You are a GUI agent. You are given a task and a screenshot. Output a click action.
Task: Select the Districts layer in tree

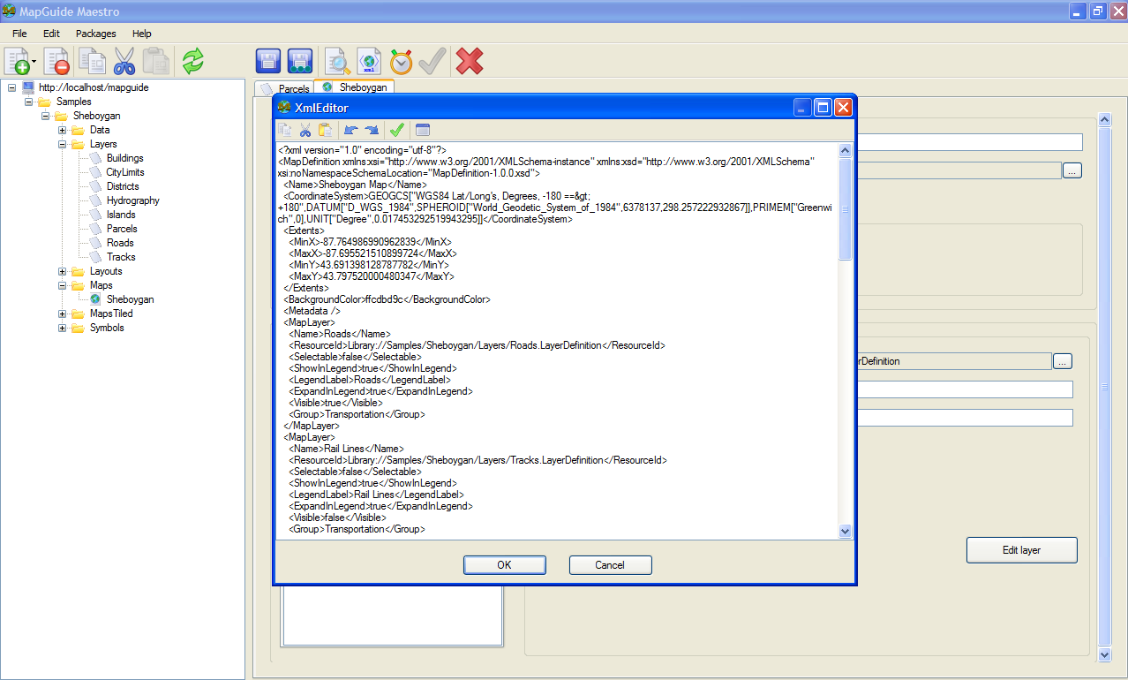[x=123, y=186]
